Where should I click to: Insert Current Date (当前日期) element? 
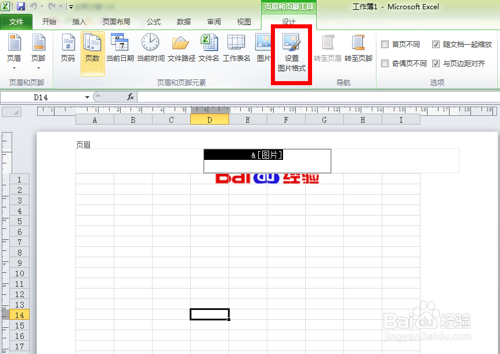coord(120,48)
